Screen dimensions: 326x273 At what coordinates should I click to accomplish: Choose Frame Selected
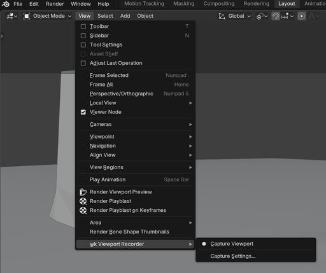click(x=136, y=75)
